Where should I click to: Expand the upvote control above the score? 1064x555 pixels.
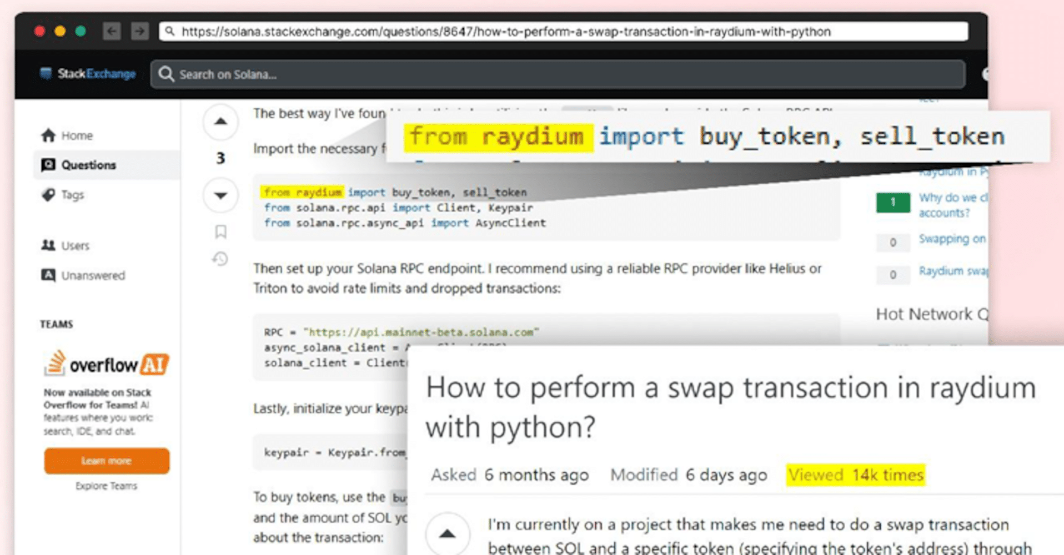point(220,122)
